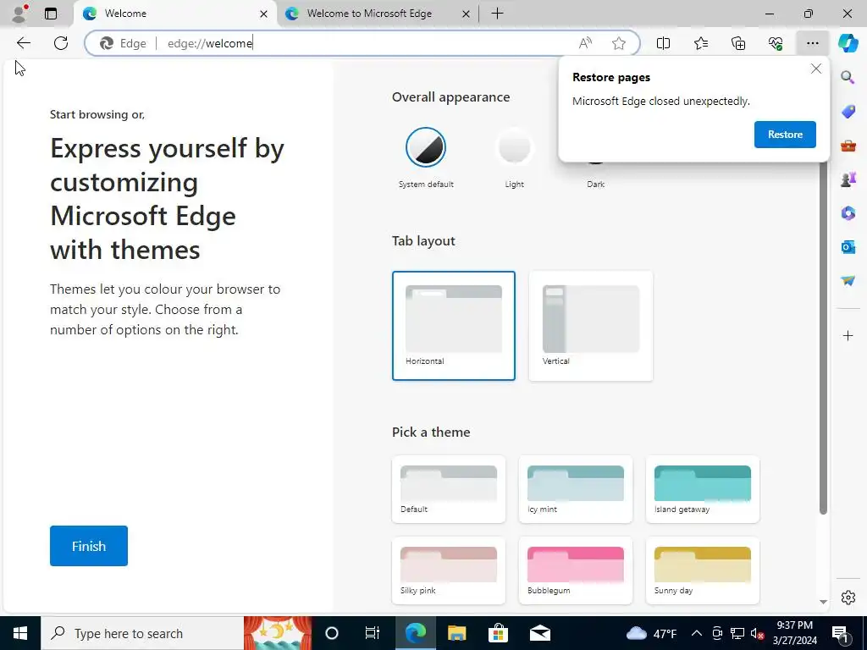The image size is (867, 650).
Task: Open Mail app from taskbar
Action: click(539, 633)
